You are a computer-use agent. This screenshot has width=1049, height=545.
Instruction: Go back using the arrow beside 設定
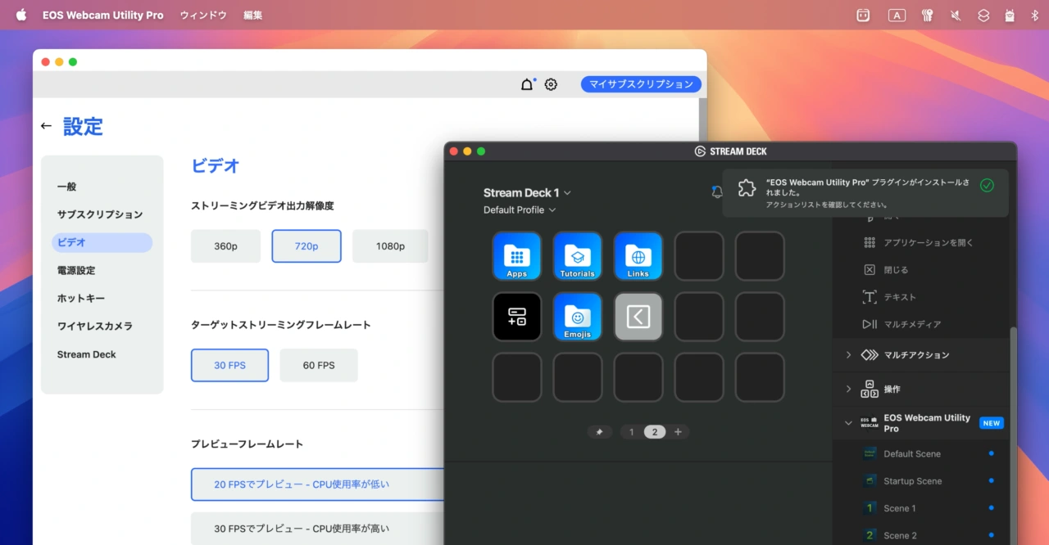click(46, 125)
